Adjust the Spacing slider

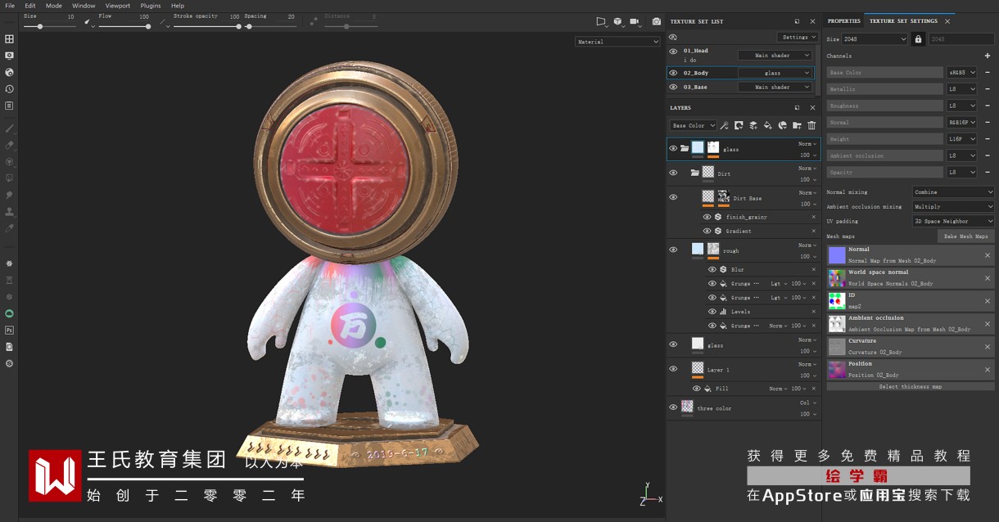[271, 26]
